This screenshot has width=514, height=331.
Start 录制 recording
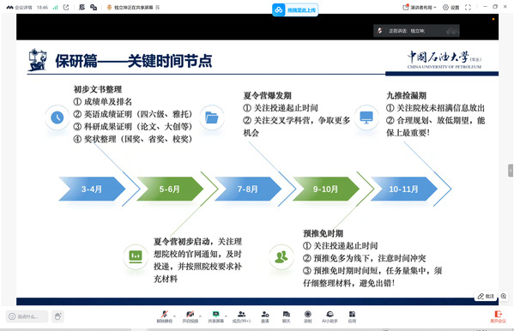click(307, 317)
